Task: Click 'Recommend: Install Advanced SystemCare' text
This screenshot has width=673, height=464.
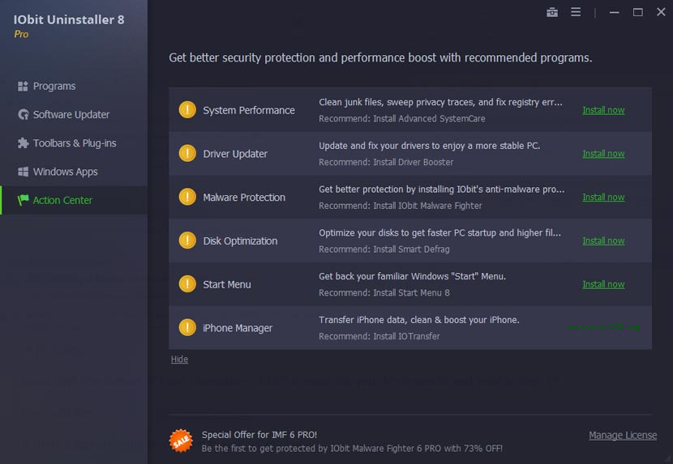Action: pos(401,119)
